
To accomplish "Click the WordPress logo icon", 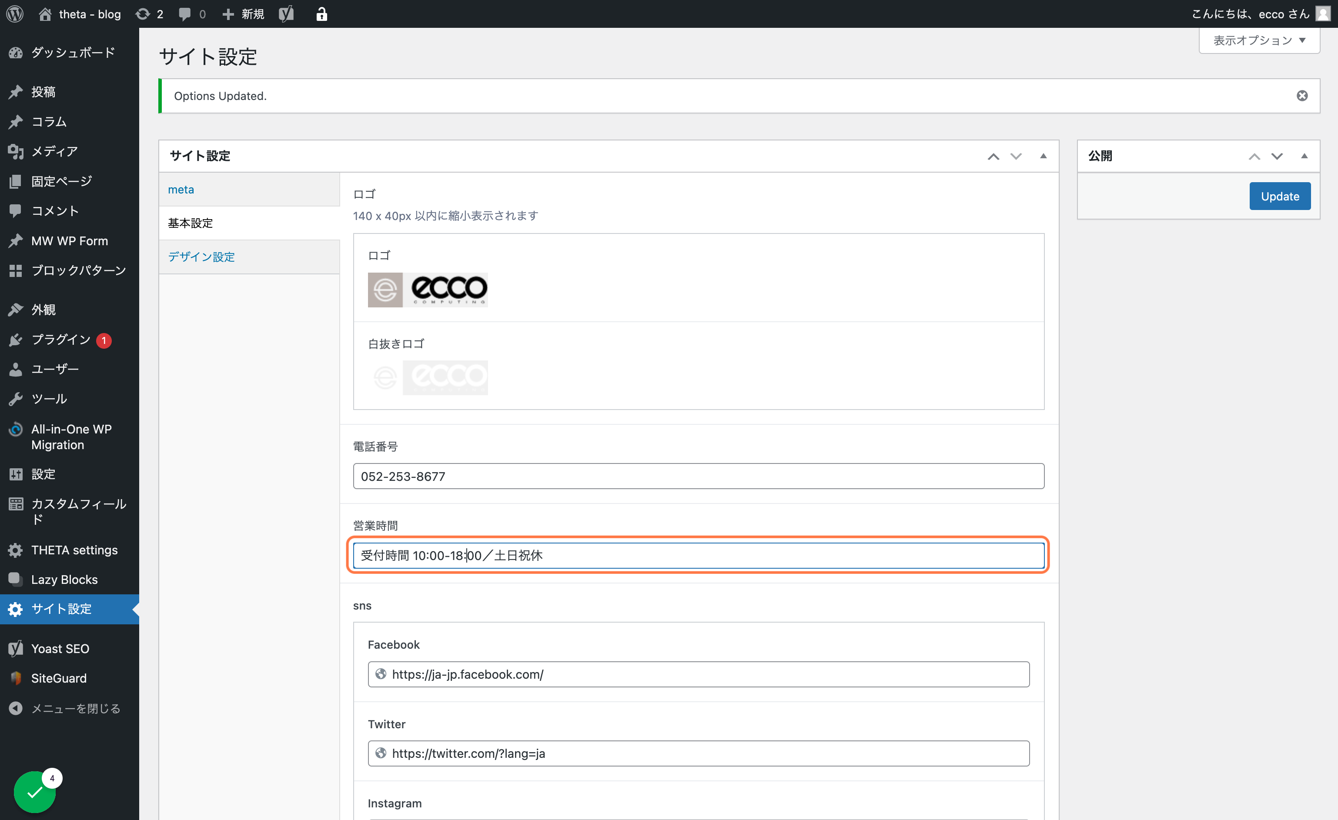I will 15,14.
